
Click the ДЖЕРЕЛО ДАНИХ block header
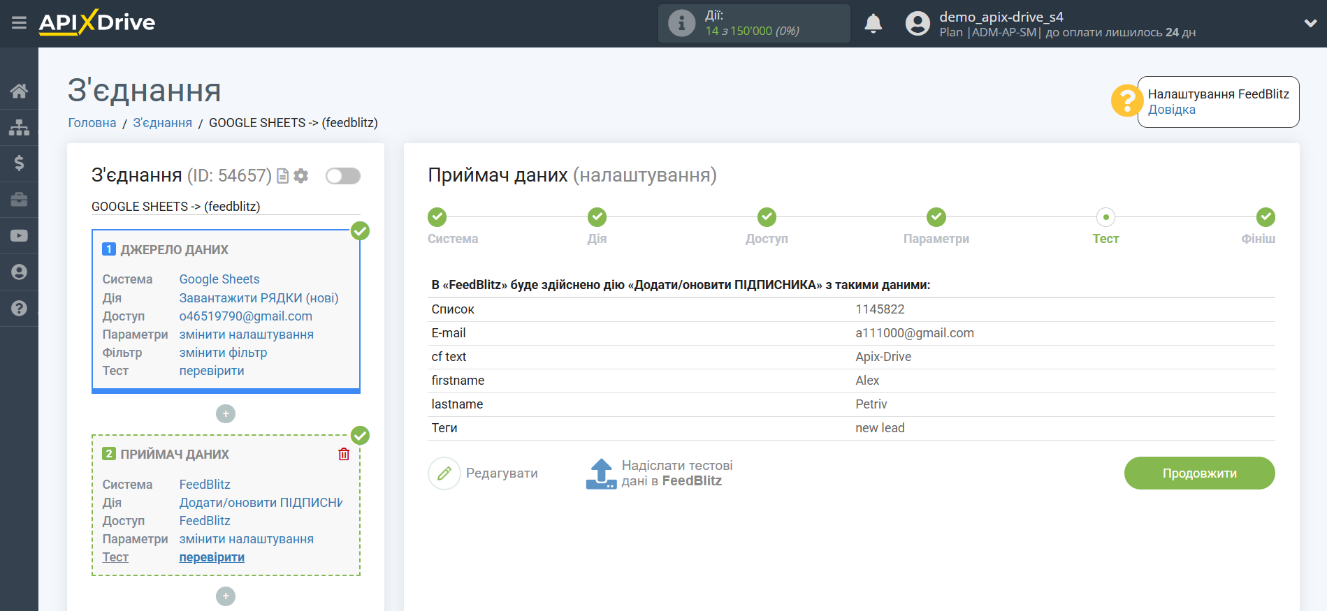(174, 250)
